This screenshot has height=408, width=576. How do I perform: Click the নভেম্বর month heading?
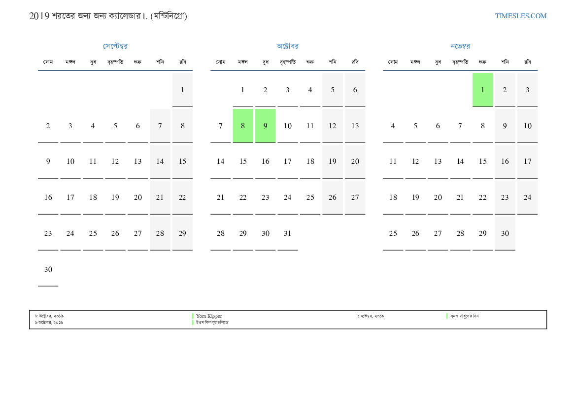tap(460, 46)
